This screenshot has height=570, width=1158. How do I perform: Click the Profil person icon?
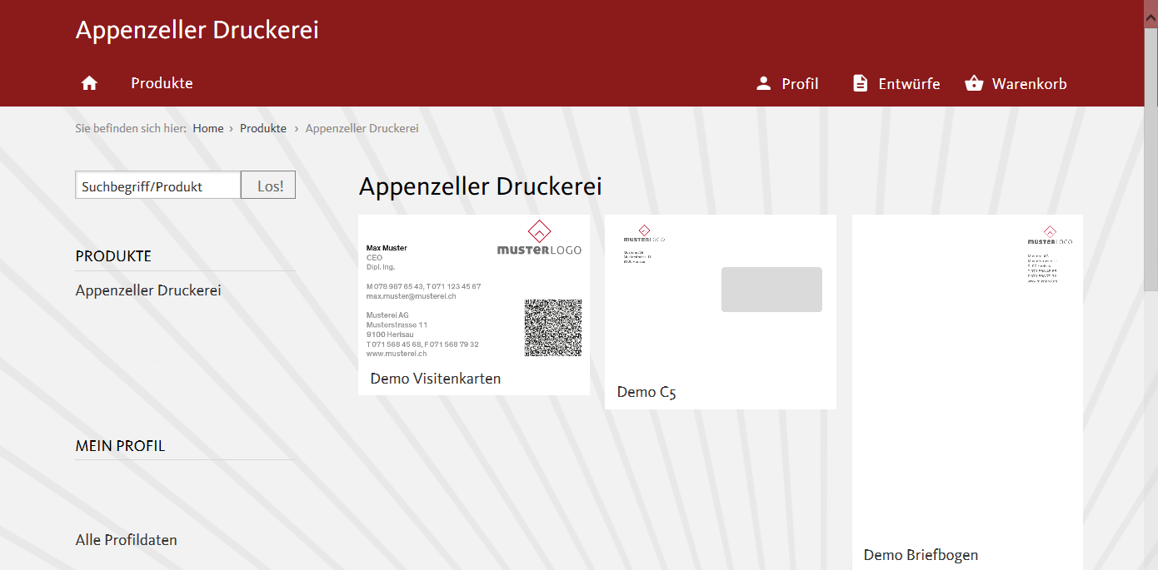pyautogui.click(x=763, y=83)
